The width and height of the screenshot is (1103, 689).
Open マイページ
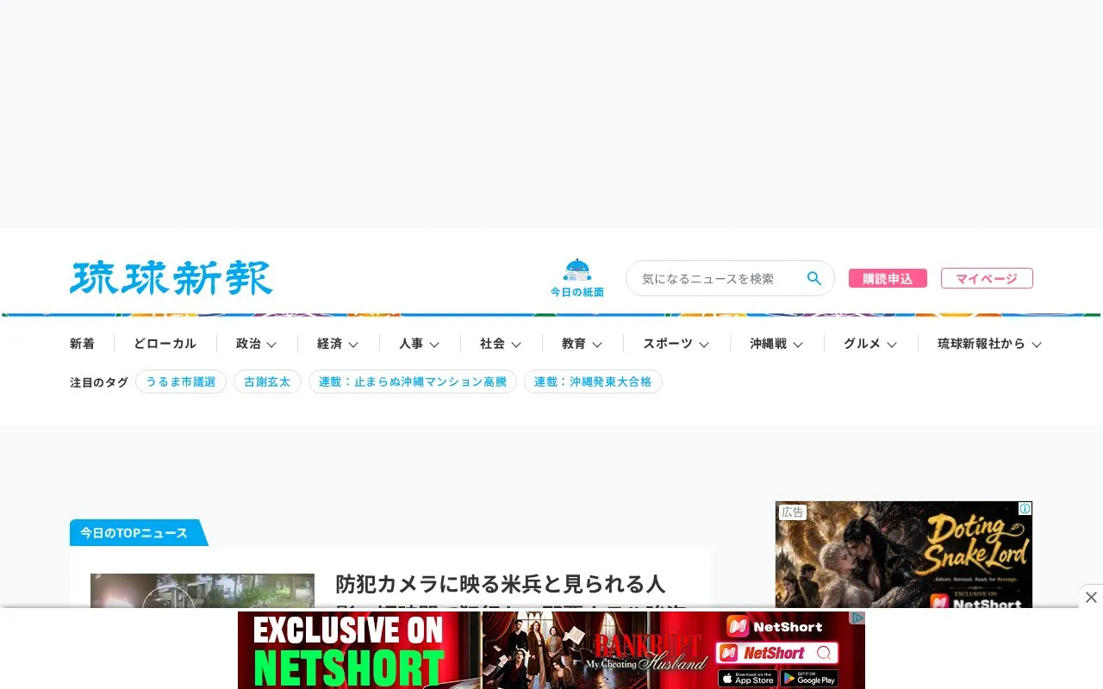(987, 278)
